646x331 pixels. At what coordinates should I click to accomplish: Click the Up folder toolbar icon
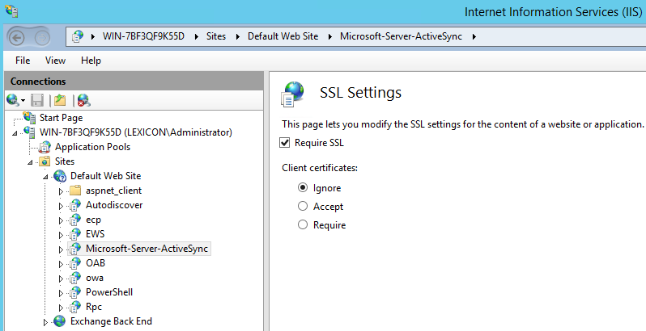[x=60, y=100]
